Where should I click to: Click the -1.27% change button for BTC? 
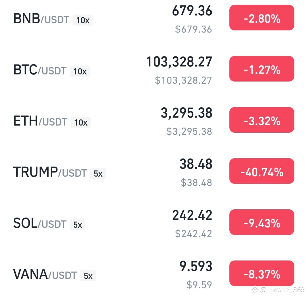[x=261, y=69]
